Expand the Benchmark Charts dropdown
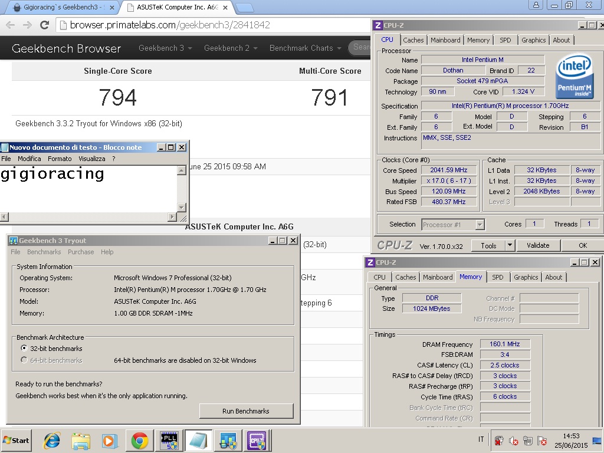The image size is (604, 453). (x=305, y=48)
